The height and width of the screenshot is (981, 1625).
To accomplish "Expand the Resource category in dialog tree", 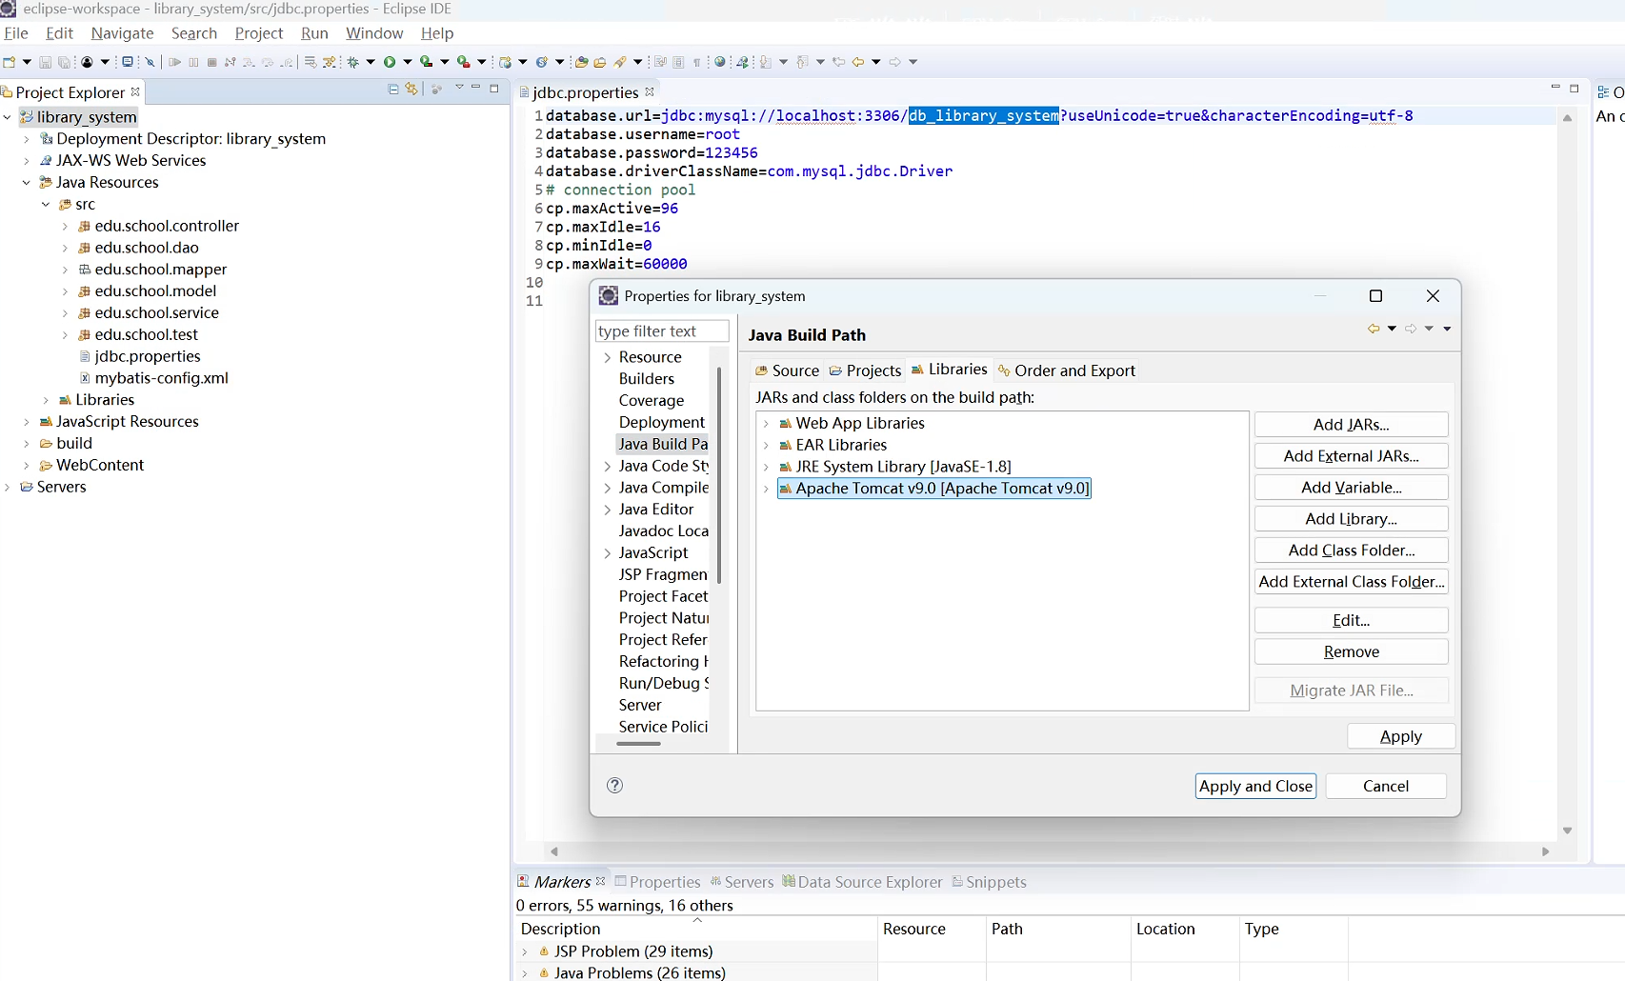I will 608,358.
